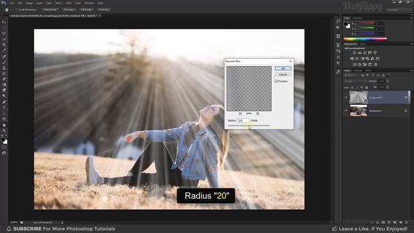414x233 pixels.
Task: Select the Lasso tool
Action: pos(4,34)
